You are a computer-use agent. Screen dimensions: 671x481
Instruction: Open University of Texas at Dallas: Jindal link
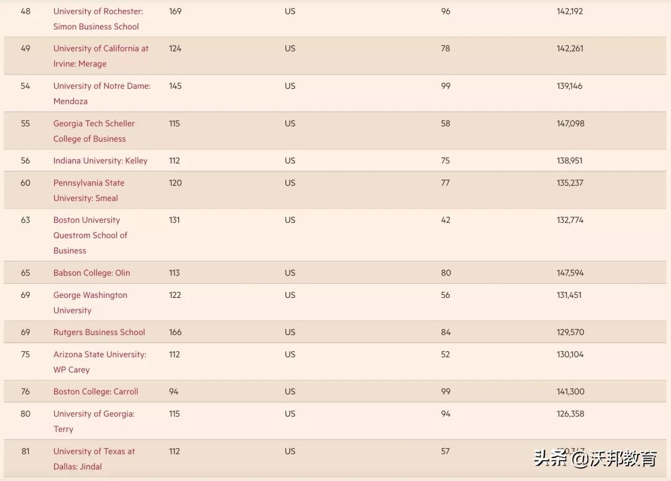[94, 459]
